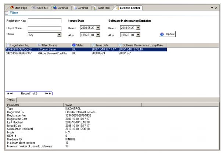Sort by the Status column header
Screen dimensions: 223x153
[80, 45]
